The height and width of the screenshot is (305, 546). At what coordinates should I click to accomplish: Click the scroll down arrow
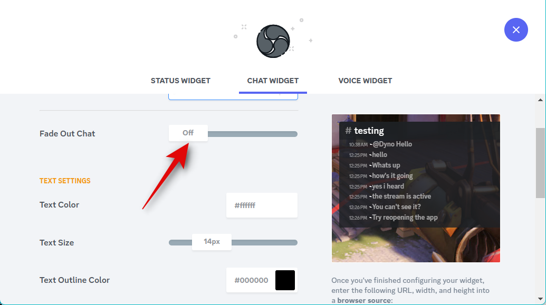540,299
